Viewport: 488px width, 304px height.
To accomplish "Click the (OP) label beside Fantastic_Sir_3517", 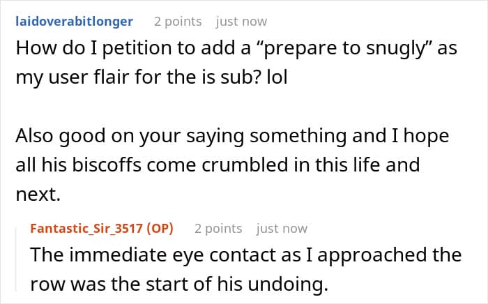I will pos(160,229).
